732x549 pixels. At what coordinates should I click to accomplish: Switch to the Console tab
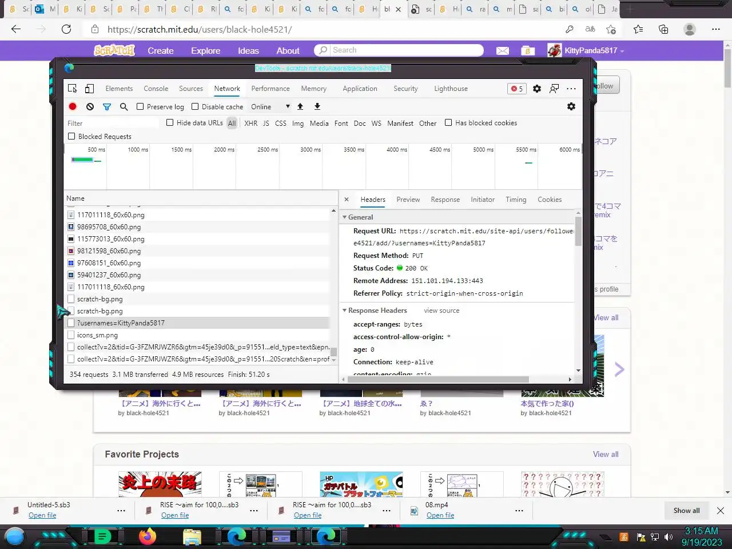click(156, 89)
